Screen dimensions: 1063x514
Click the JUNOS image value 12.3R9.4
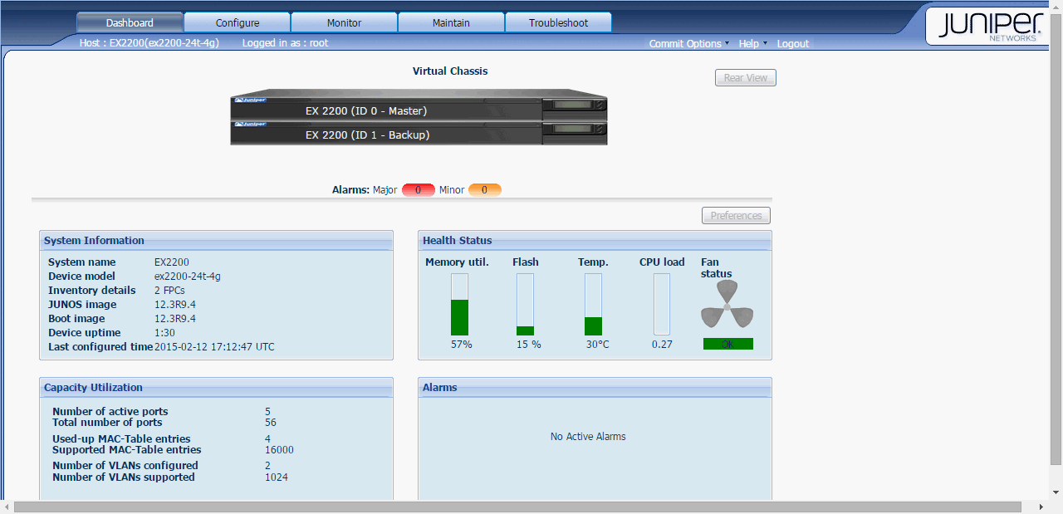click(175, 305)
